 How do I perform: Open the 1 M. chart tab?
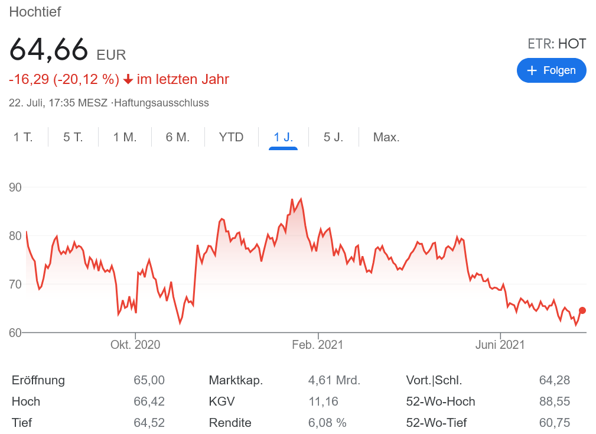(125, 137)
